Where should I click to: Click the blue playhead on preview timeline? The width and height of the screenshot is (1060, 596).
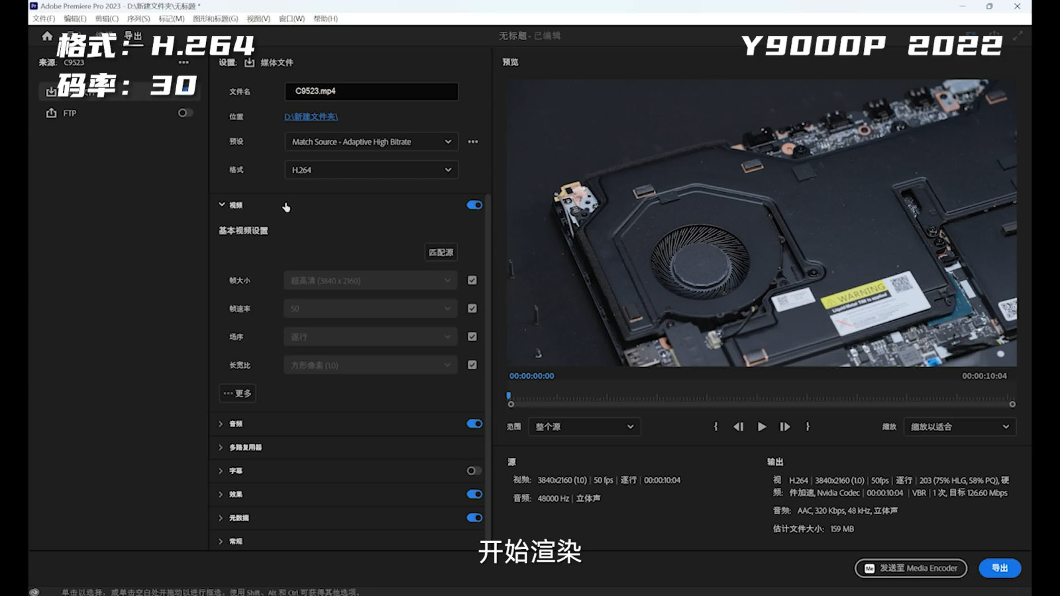pyautogui.click(x=509, y=395)
